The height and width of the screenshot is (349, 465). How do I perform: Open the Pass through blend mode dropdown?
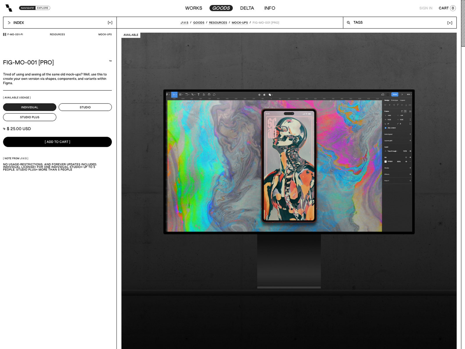click(x=392, y=151)
